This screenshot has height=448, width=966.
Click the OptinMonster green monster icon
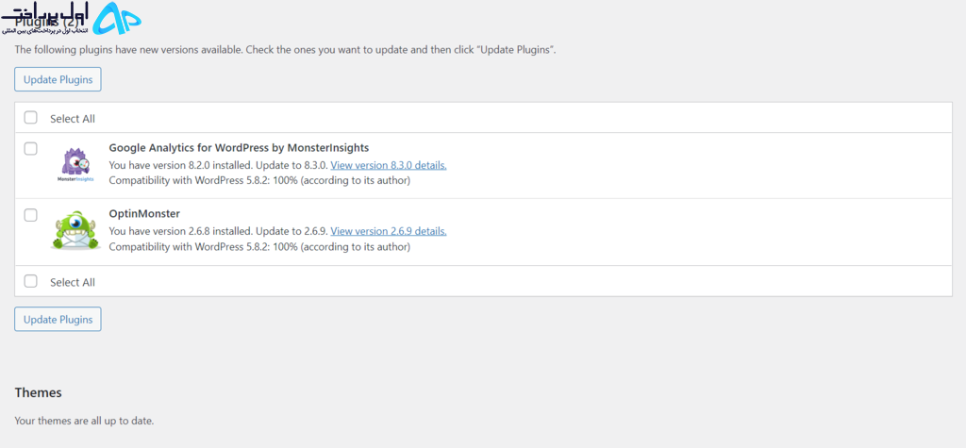click(75, 230)
